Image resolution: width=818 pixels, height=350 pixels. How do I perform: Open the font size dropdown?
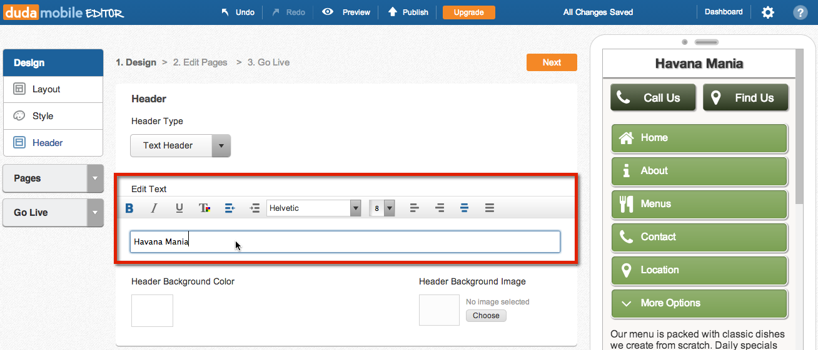pos(389,208)
